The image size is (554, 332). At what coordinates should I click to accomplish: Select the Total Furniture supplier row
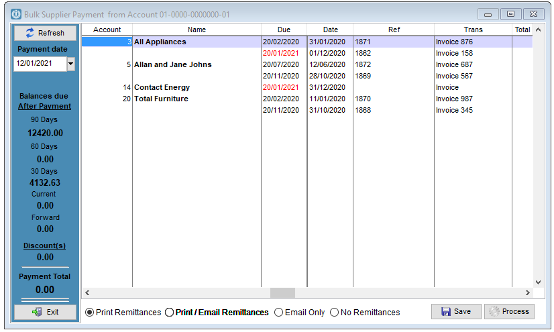click(x=307, y=99)
